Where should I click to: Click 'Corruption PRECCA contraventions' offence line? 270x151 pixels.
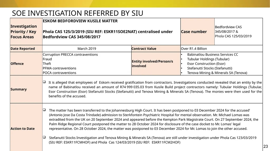[x=70, y=55]
